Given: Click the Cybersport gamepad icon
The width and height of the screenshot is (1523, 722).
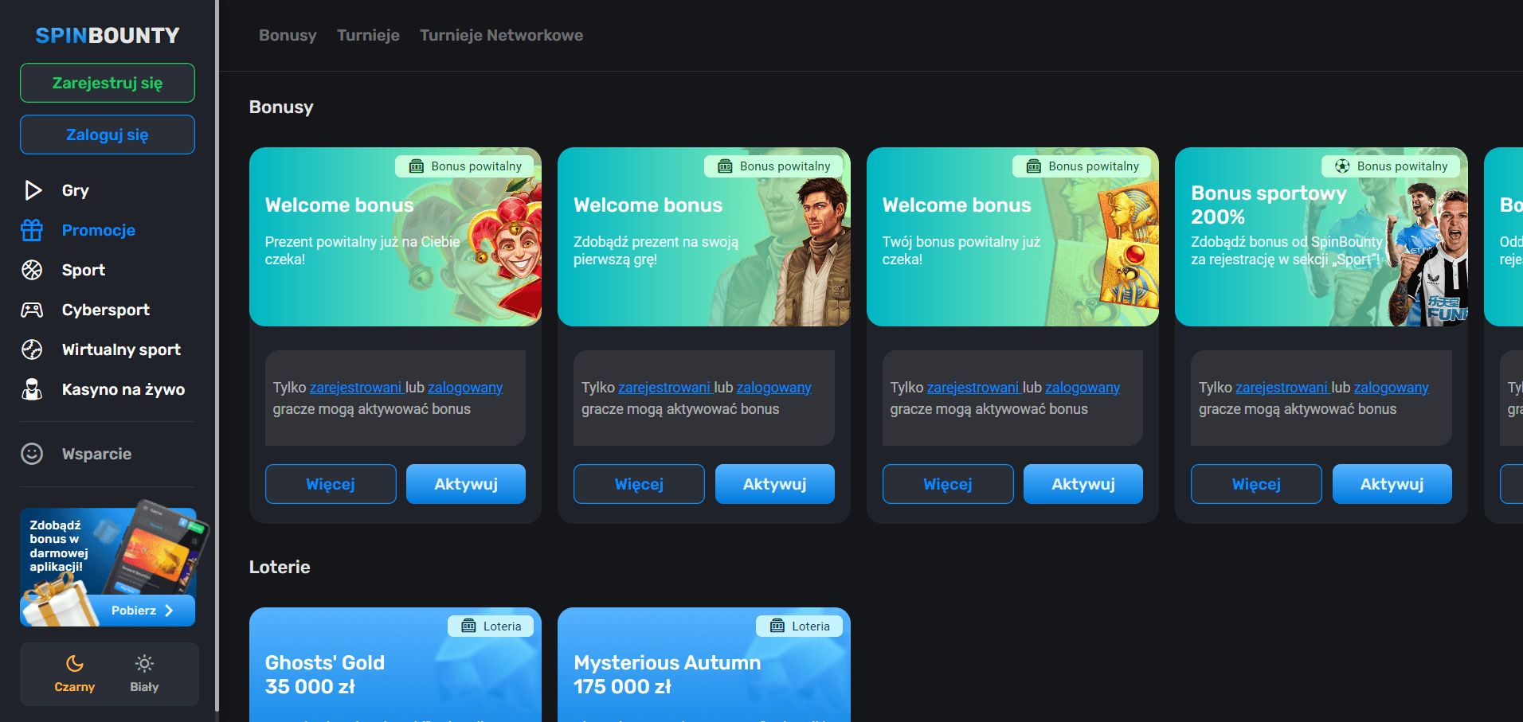Looking at the screenshot, I should tap(32, 310).
